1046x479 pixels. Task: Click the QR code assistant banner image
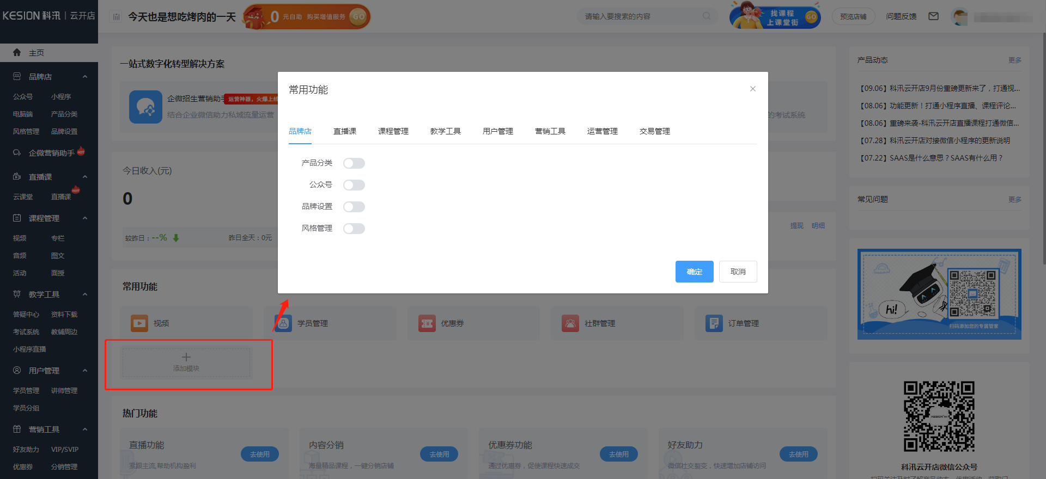tap(939, 294)
